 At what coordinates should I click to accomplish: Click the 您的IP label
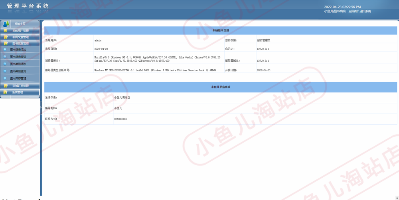tap(229, 49)
